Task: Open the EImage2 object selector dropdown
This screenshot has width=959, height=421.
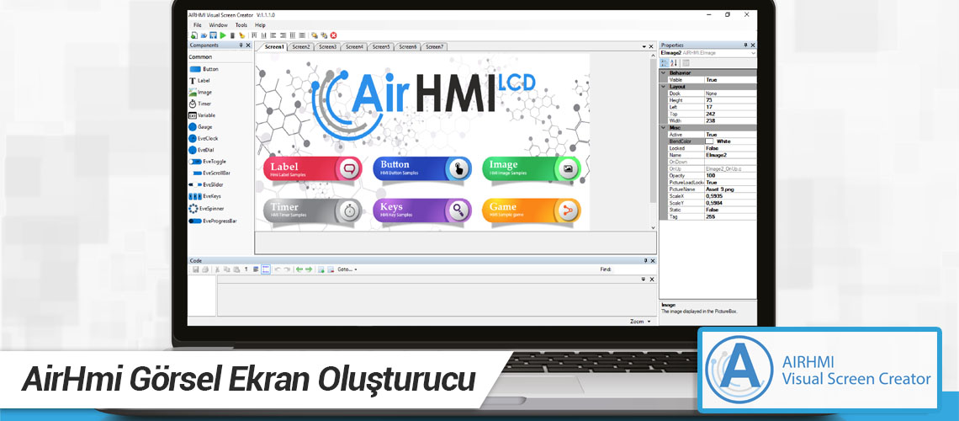Action: pos(753,53)
